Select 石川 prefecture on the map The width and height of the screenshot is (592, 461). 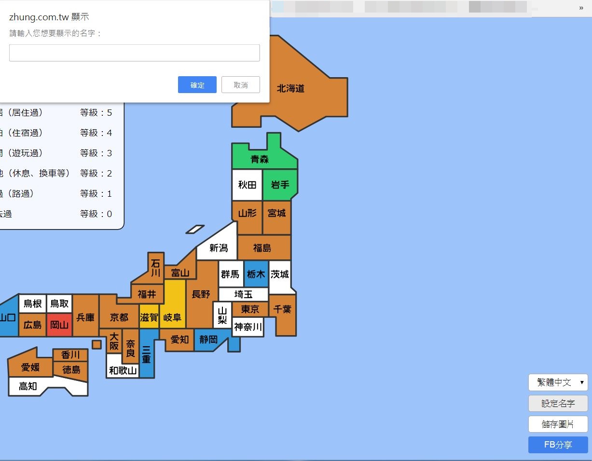point(155,268)
